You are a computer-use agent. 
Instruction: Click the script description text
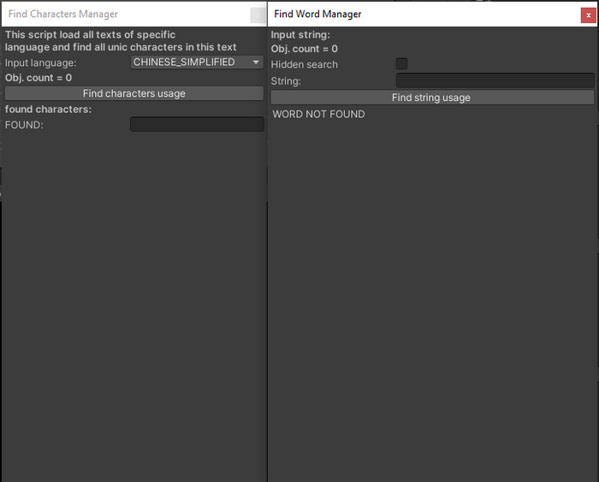pyautogui.click(x=121, y=41)
